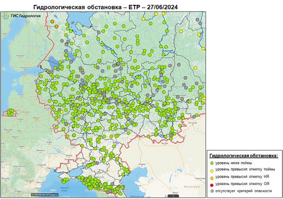Image resolution: width=283 pixels, height=199 pixels.
Task: Select the orange НЯ legend marker
Action: (x=211, y=177)
